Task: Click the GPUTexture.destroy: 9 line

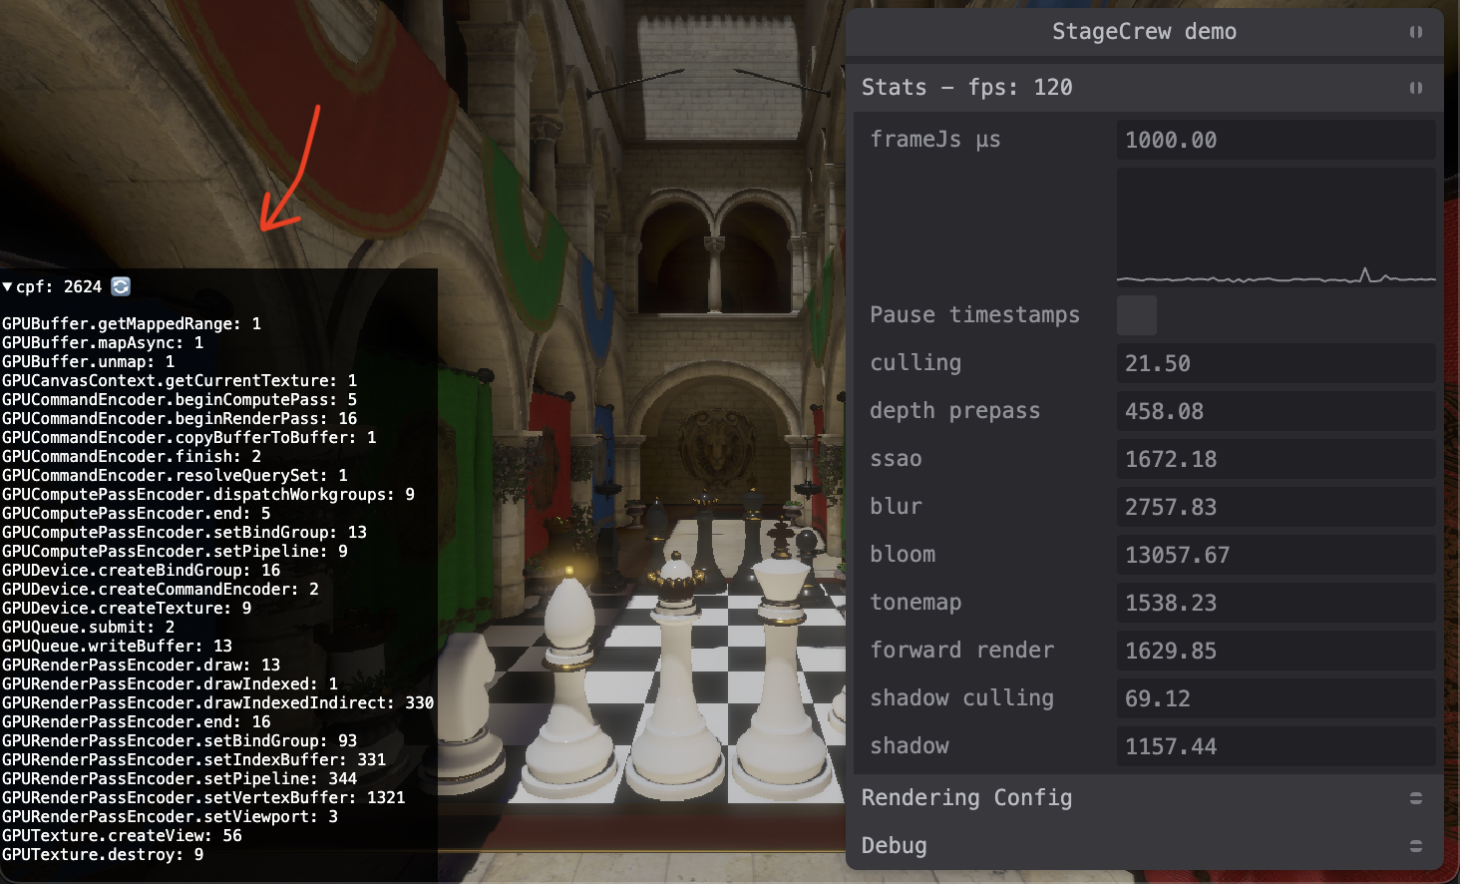Action: tap(102, 854)
